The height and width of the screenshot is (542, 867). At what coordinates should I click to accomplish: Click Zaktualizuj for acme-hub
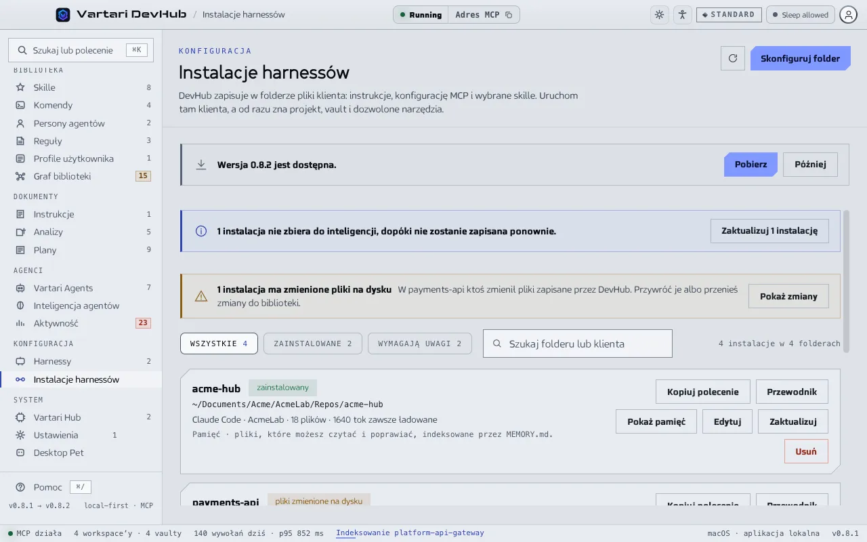(x=793, y=421)
